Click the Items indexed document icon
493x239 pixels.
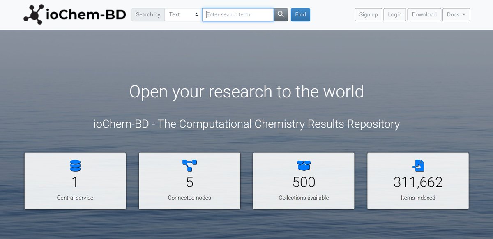click(x=417, y=165)
